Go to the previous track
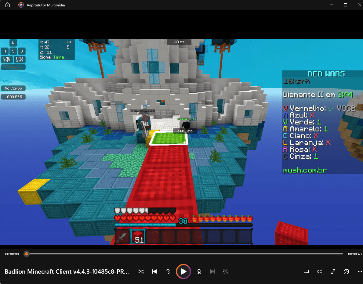Screen dimensions: 363x284 [x=154, y=271]
